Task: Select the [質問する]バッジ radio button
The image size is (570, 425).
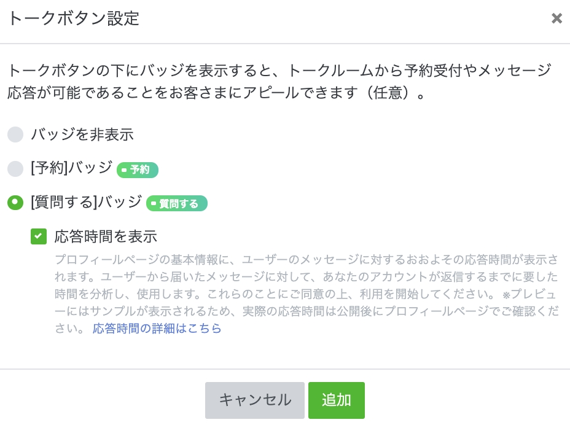Action: pos(15,203)
